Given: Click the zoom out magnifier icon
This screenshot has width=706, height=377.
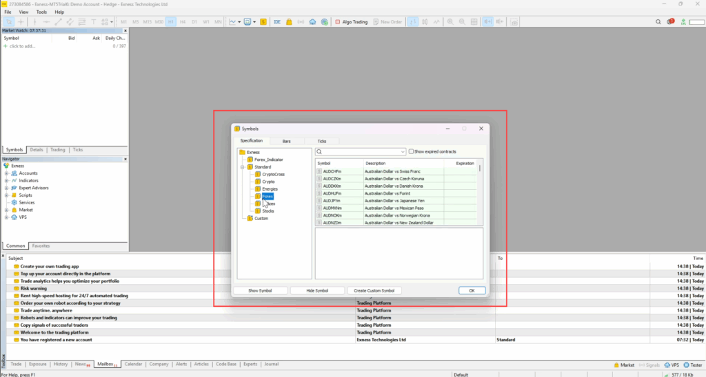Looking at the screenshot, I should pos(462,22).
